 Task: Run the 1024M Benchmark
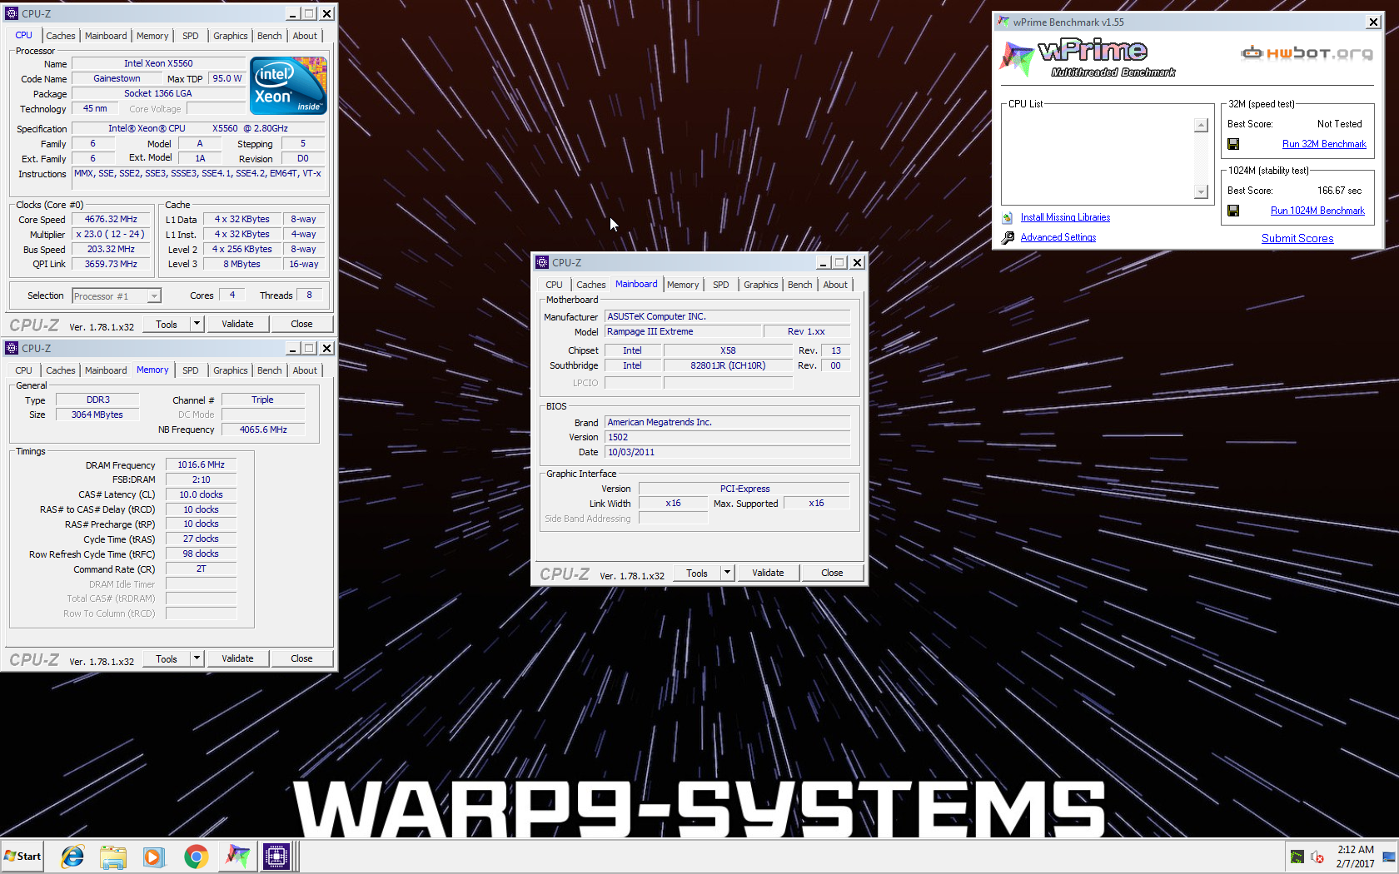[1317, 211]
